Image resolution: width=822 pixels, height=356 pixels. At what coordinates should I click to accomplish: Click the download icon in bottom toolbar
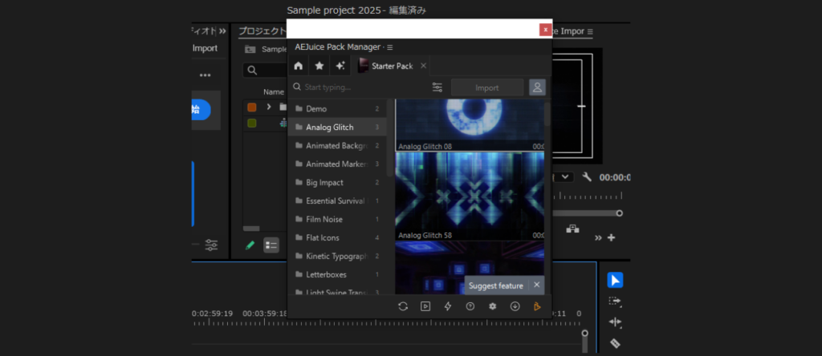515,305
